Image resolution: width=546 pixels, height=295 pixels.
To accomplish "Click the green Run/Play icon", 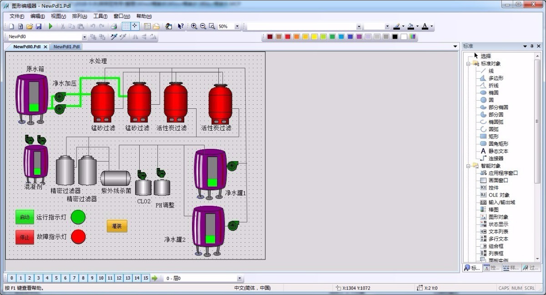I will (51, 26).
